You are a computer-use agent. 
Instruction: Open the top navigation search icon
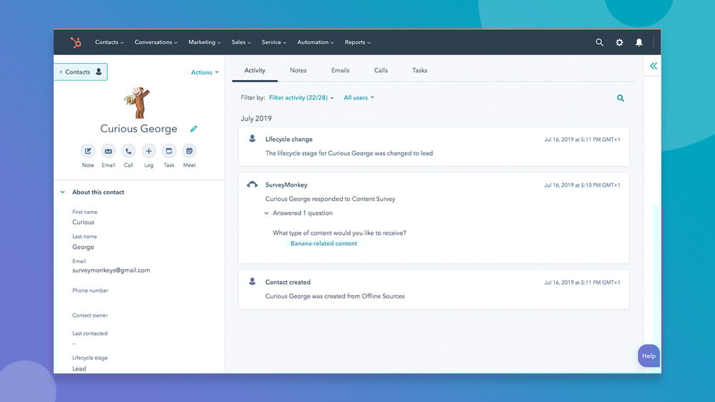pos(600,43)
